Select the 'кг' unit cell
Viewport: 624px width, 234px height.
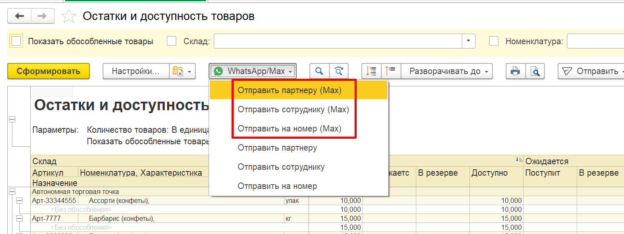click(296, 219)
